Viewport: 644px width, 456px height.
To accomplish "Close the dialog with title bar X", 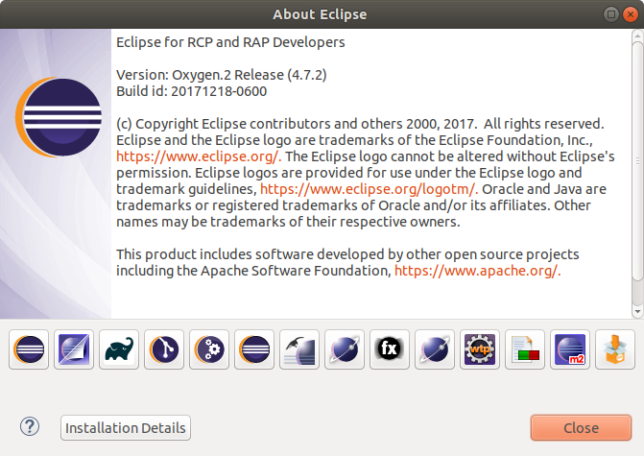I will (630, 14).
